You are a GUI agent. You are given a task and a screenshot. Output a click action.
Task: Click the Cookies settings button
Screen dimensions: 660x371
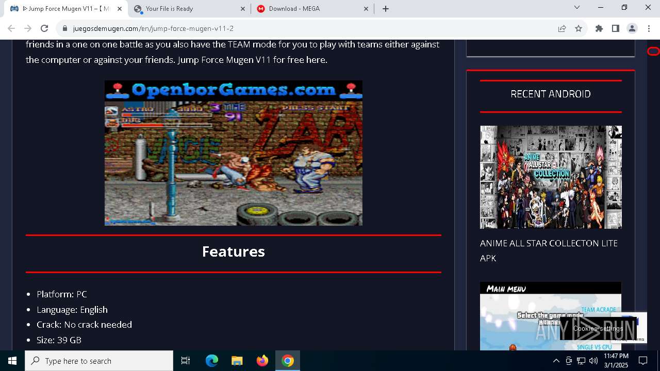[x=598, y=329]
